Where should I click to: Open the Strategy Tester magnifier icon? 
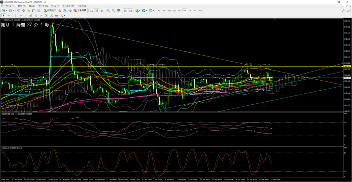[x=39, y=11]
